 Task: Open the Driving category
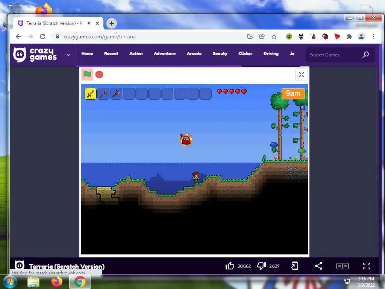[271, 53]
